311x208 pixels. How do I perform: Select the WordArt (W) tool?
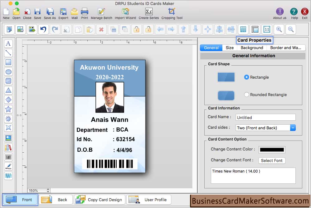[8, 176]
